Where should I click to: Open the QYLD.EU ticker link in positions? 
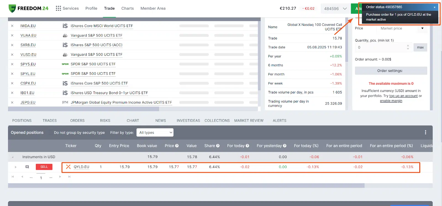pyautogui.click(x=81, y=167)
